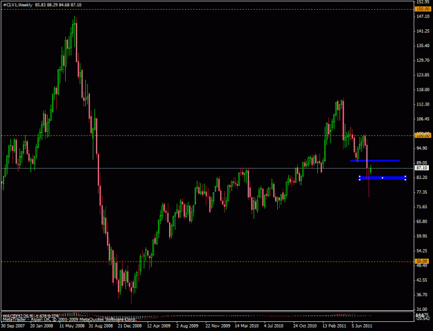Click the 54.25 price scale label
Viewport: 433px width, 331px height.
422,251
